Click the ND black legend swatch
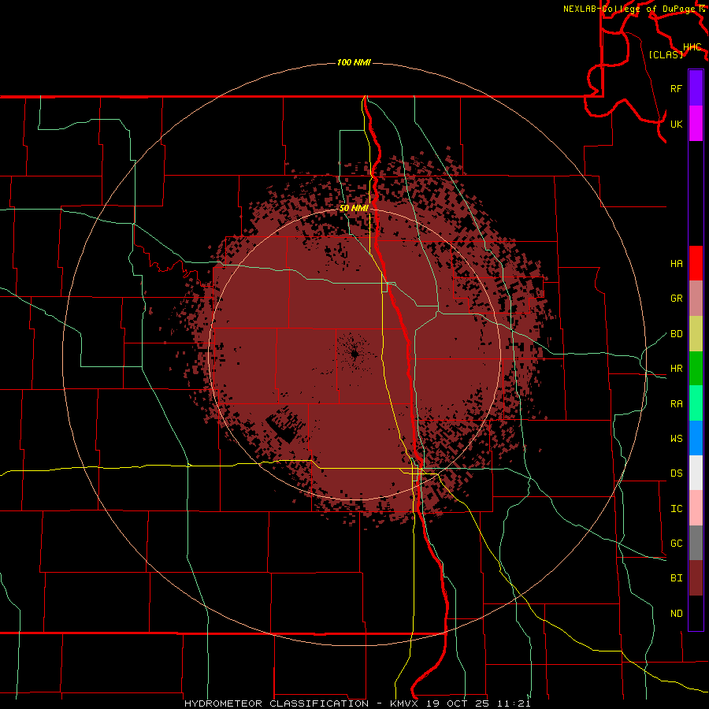 [x=696, y=613]
